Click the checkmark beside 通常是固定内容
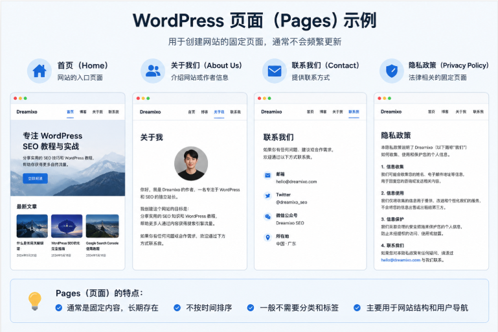498x332 pixels. [59, 307]
